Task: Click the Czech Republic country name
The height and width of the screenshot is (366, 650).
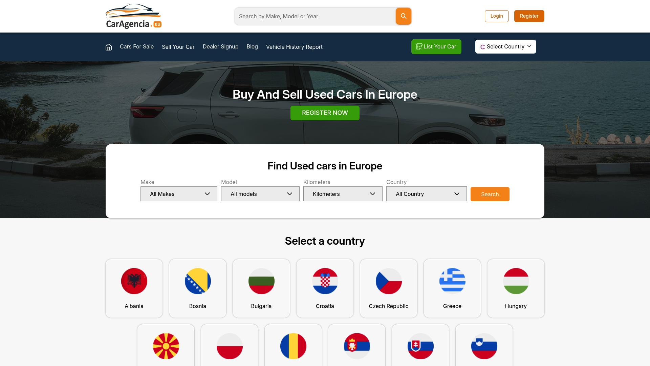Action: 389,306
